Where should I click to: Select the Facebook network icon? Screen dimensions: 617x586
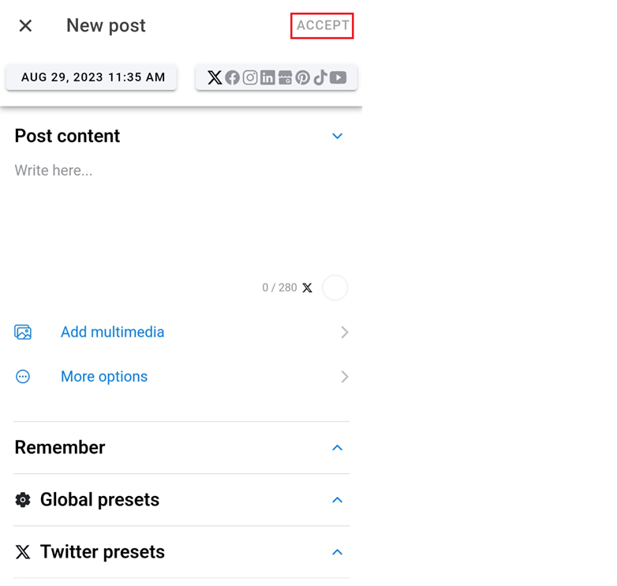click(232, 77)
